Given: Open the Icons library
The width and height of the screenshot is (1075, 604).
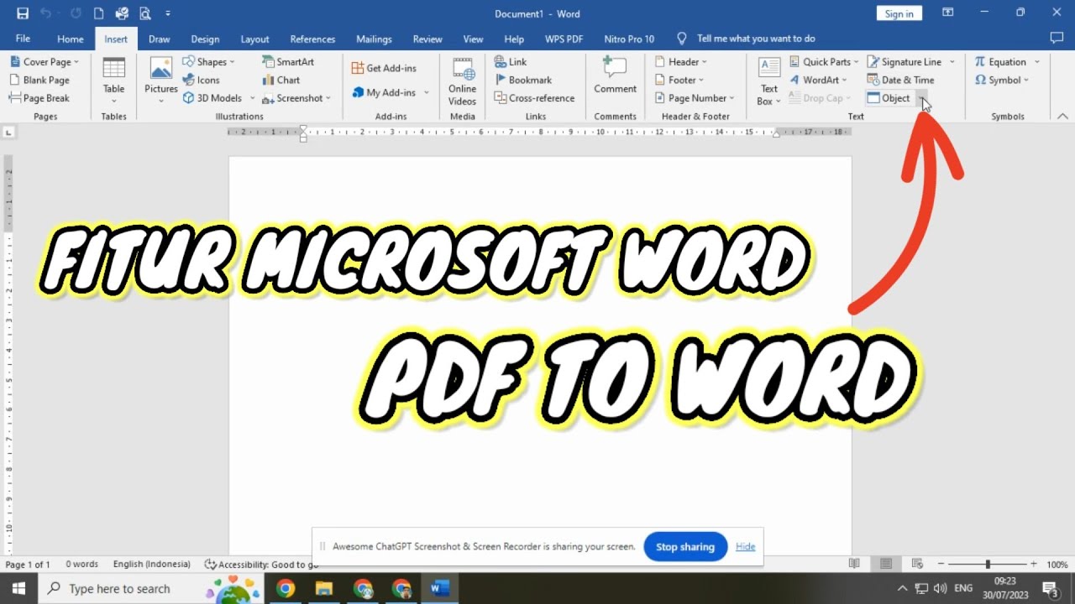Looking at the screenshot, I should (202, 80).
